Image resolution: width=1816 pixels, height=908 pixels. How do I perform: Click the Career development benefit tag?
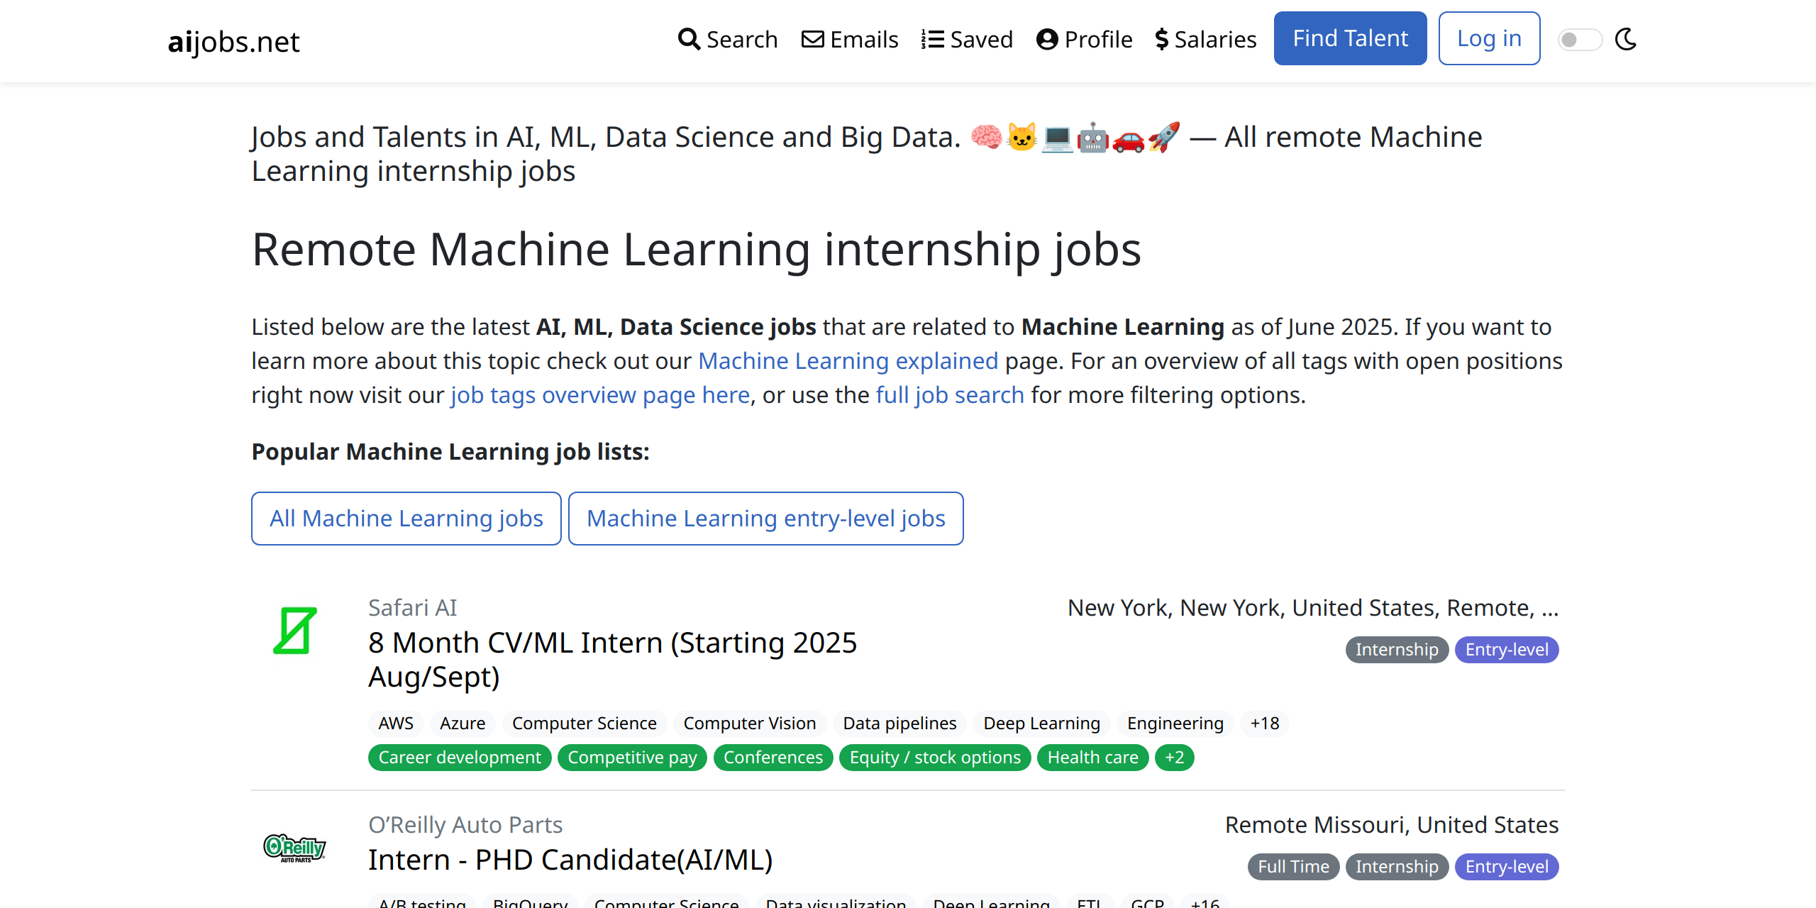(x=460, y=758)
